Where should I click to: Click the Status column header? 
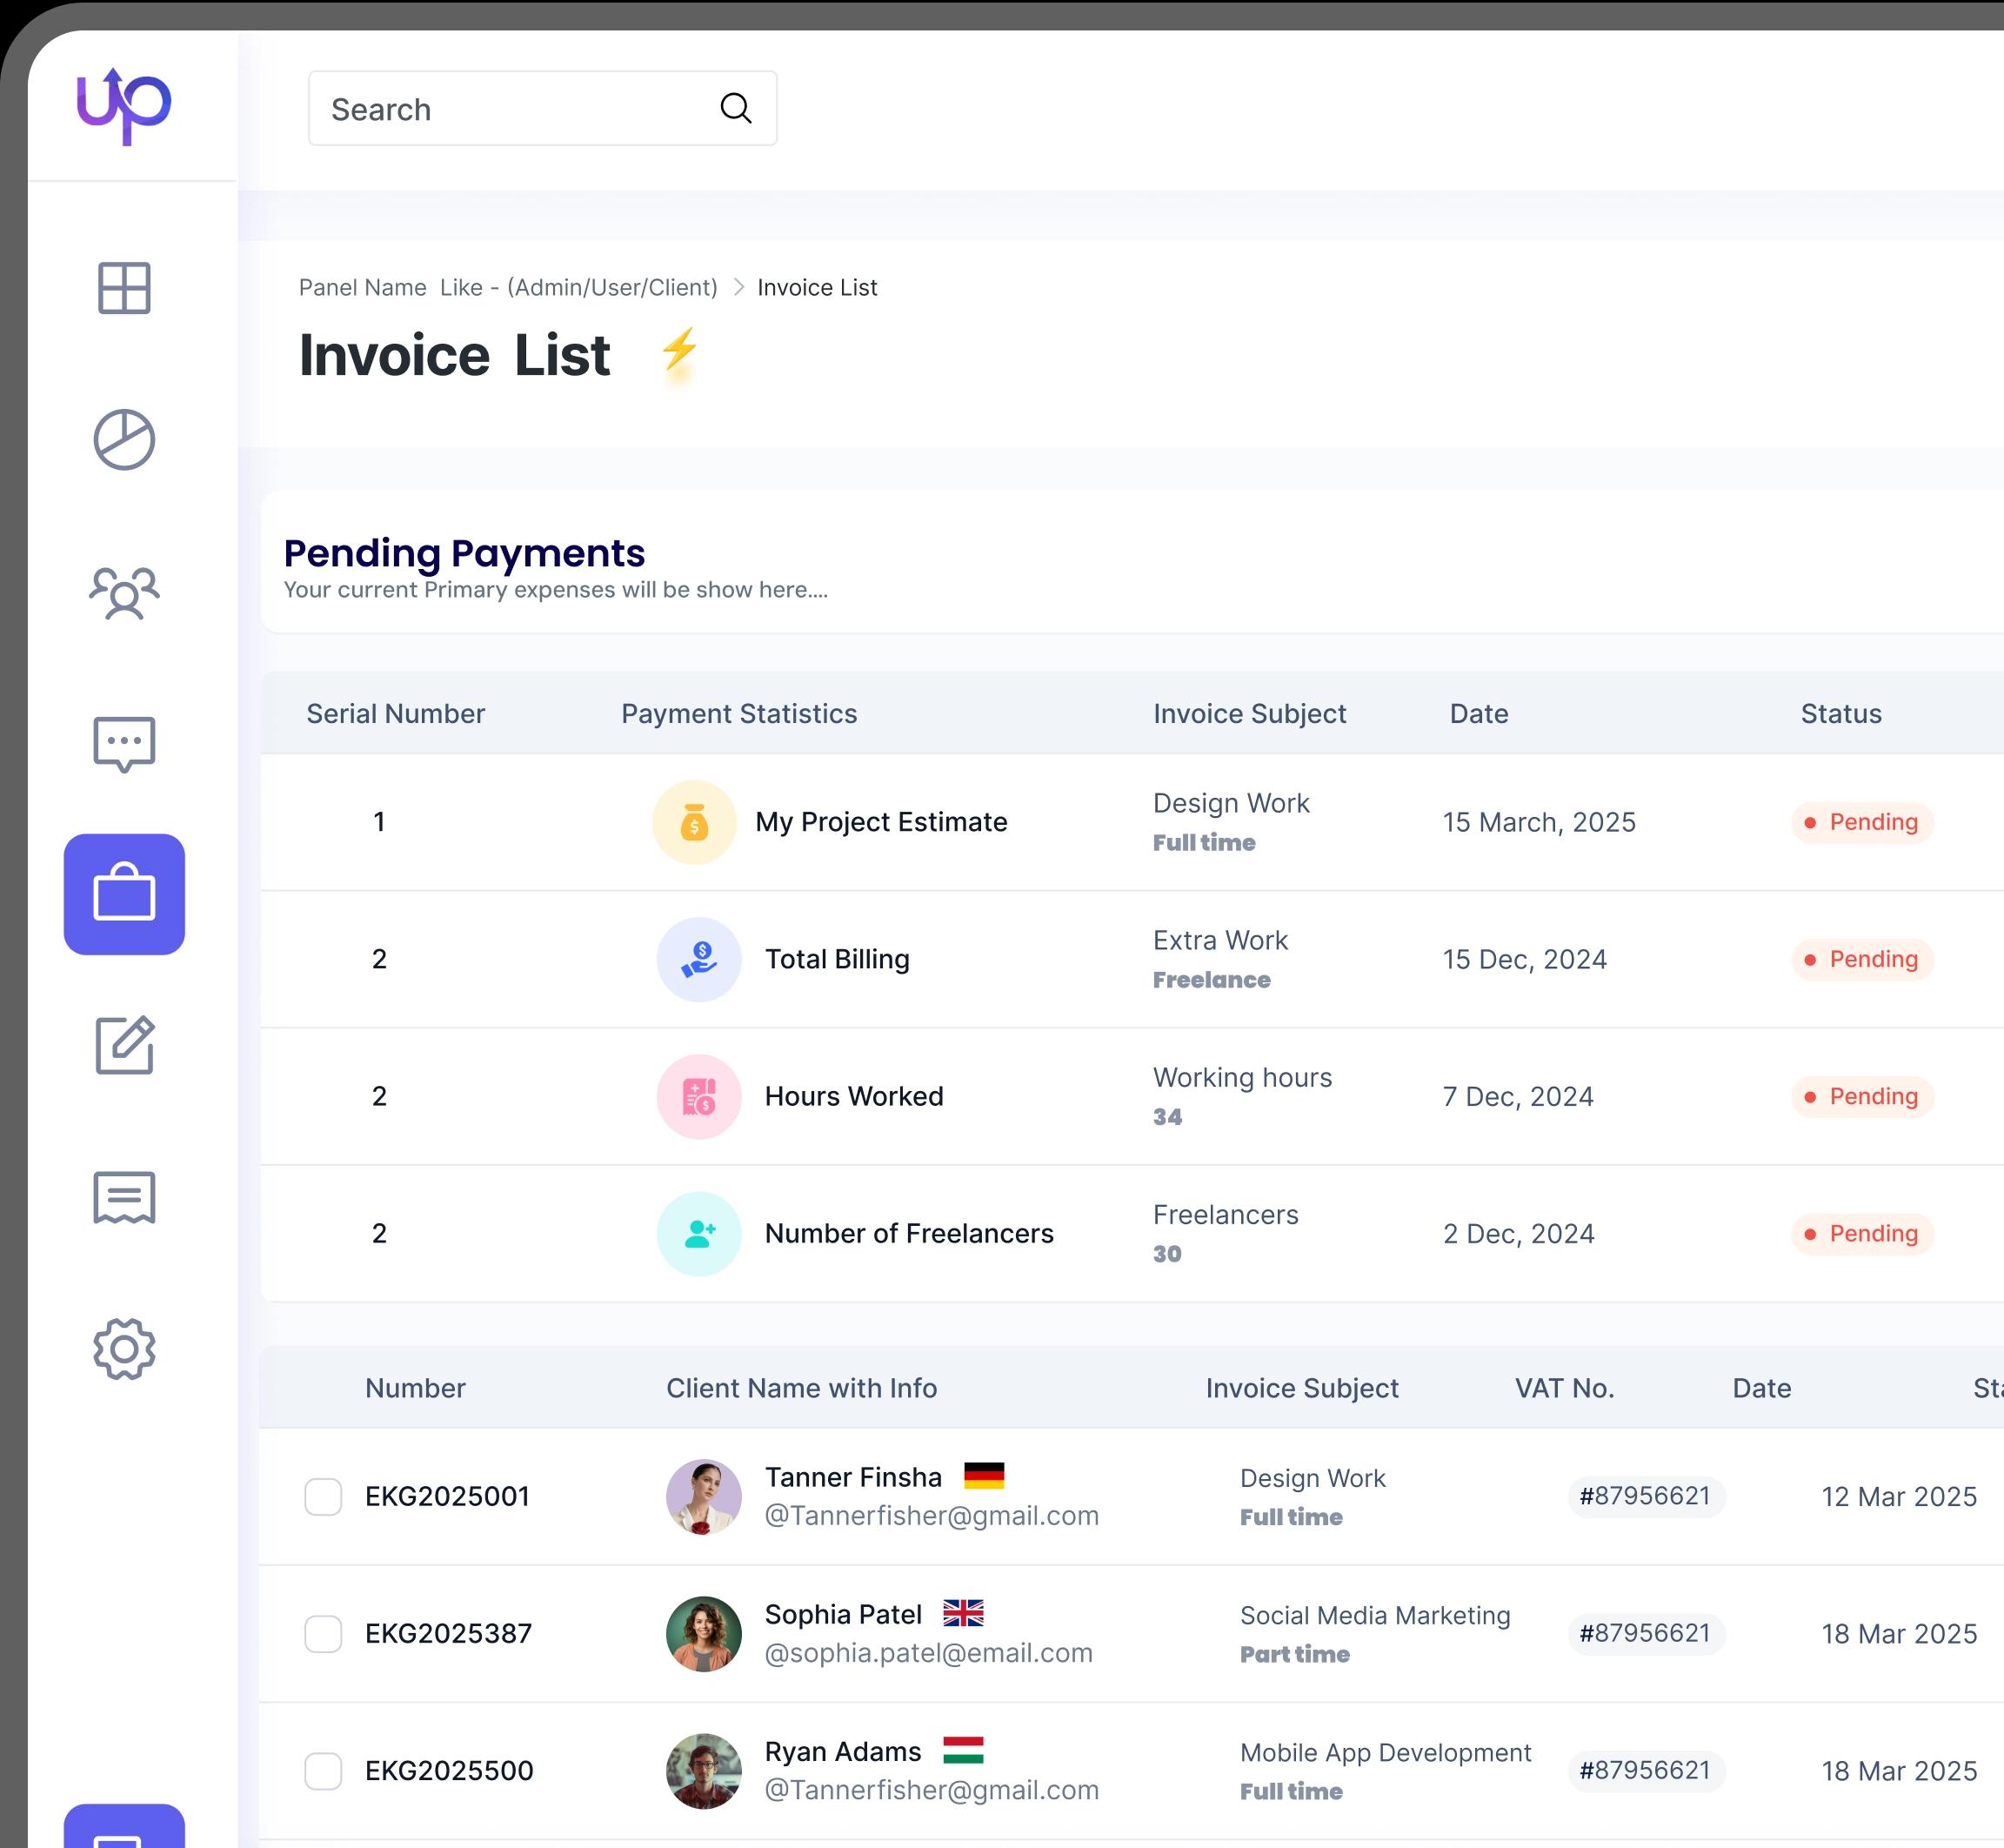[1841, 713]
